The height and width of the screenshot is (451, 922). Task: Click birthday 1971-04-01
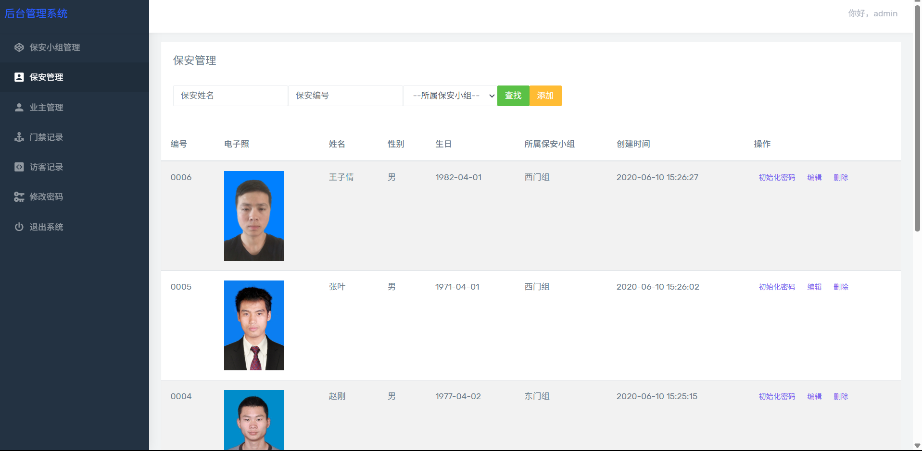pos(457,287)
